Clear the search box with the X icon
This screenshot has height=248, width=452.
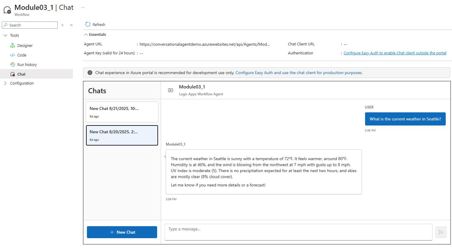click(x=62, y=25)
